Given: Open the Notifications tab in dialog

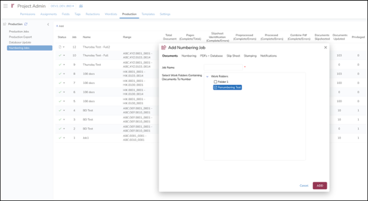Looking at the screenshot, I should [x=268, y=56].
